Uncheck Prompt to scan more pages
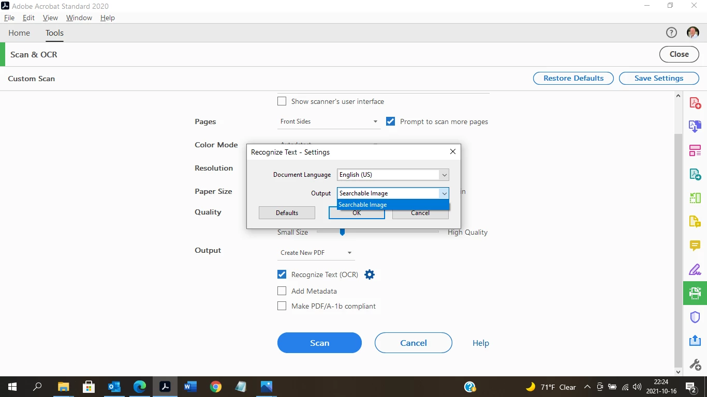The height and width of the screenshot is (397, 707). (390, 121)
